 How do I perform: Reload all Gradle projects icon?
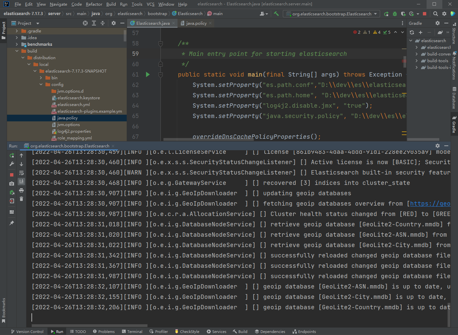coord(412,32)
